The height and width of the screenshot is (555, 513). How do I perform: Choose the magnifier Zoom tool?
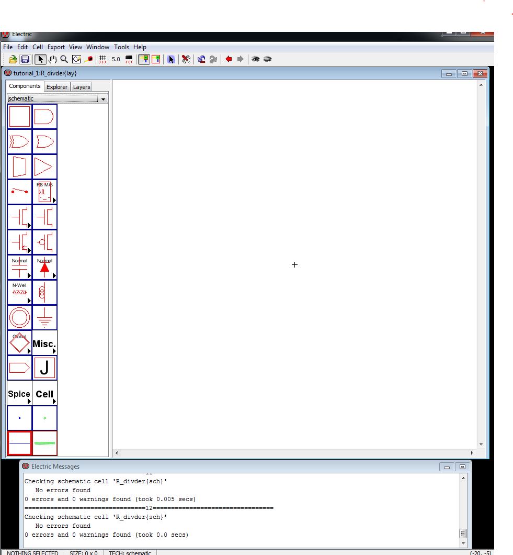pos(64,59)
